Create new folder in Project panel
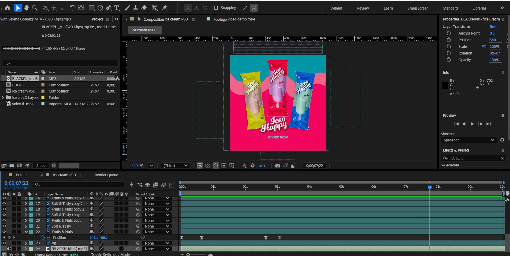The width and height of the screenshot is (510, 256). [x=12, y=165]
